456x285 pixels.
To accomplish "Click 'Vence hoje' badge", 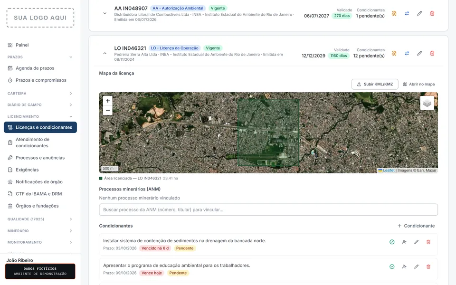I will (152, 273).
